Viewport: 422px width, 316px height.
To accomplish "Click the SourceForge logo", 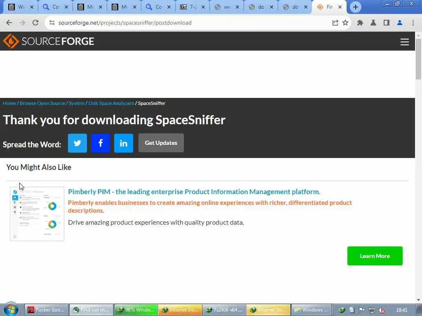I will pos(49,41).
